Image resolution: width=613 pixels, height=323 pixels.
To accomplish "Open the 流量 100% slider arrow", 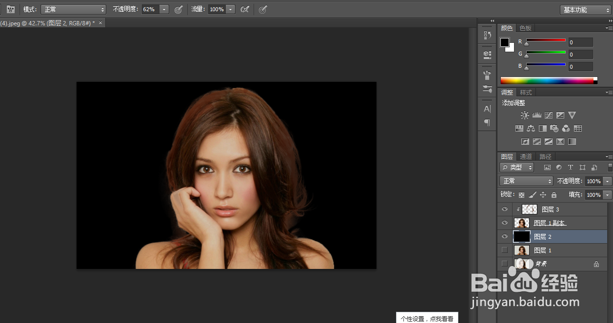I will 230,9.
